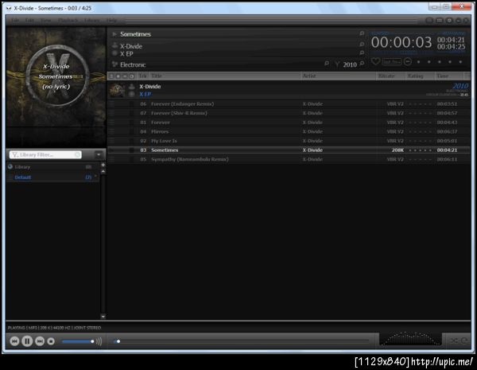Click third playlist header toolbar icon
This screenshot has height=370, width=477.
pyautogui.click(x=125, y=76)
